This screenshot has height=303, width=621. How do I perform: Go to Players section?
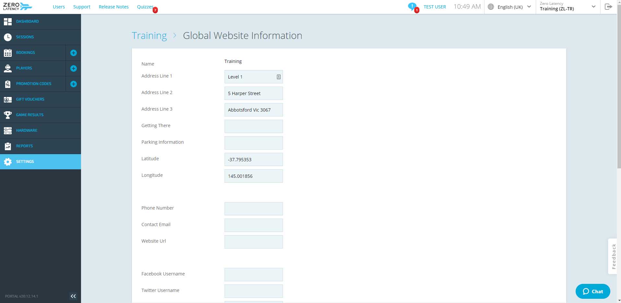(x=24, y=68)
